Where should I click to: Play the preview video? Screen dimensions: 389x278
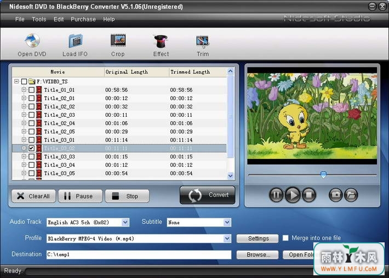[x=293, y=195]
